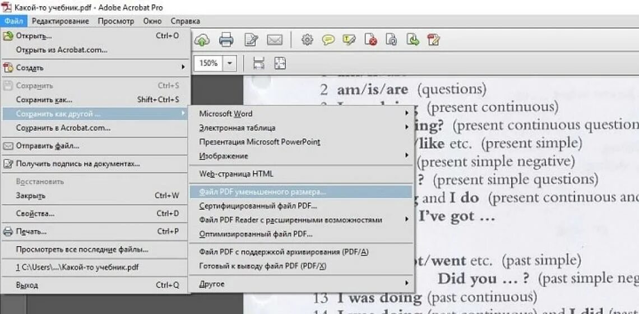Click the extract page green arrow icon
The height and width of the screenshot is (314, 639).
click(413, 40)
